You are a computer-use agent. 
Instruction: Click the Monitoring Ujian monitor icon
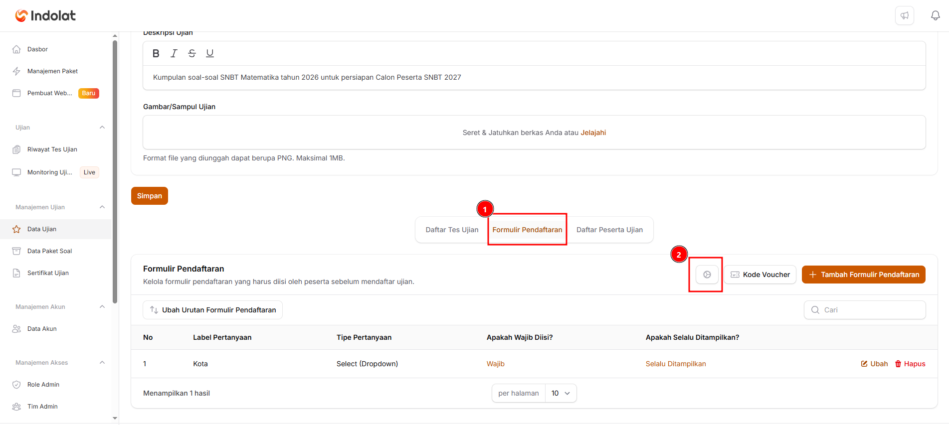click(16, 172)
